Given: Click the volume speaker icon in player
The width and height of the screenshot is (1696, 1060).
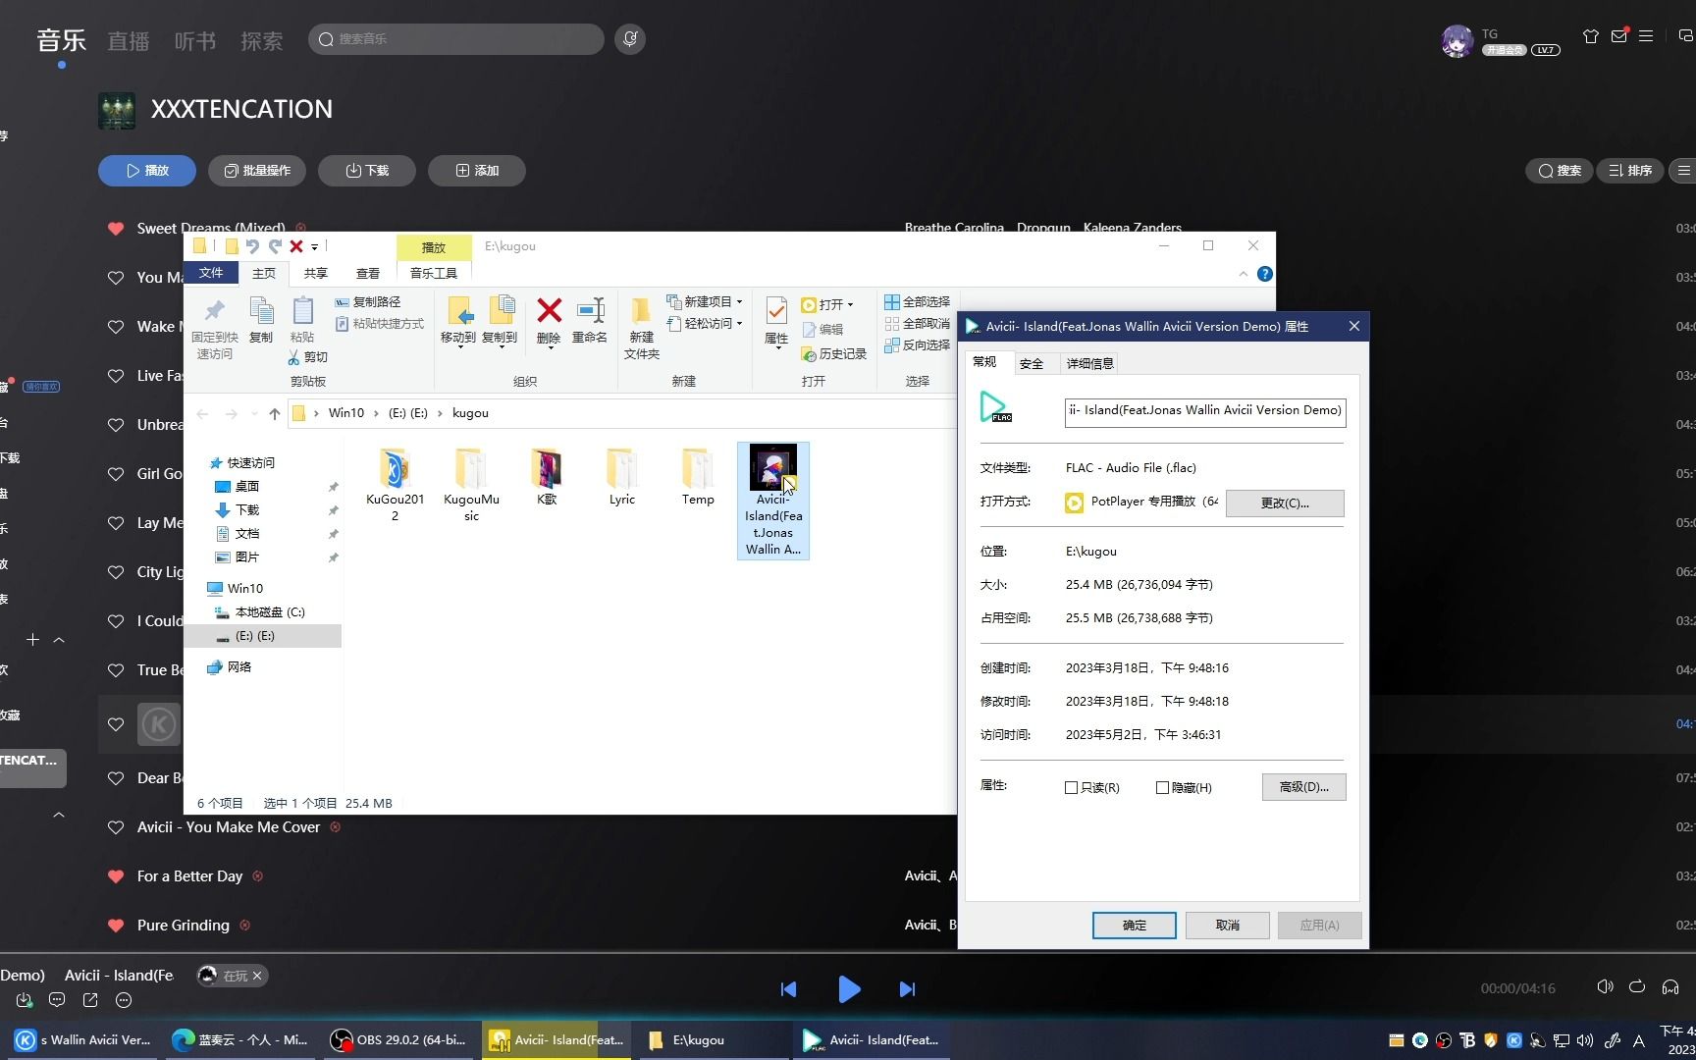Looking at the screenshot, I should pyautogui.click(x=1605, y=987).
